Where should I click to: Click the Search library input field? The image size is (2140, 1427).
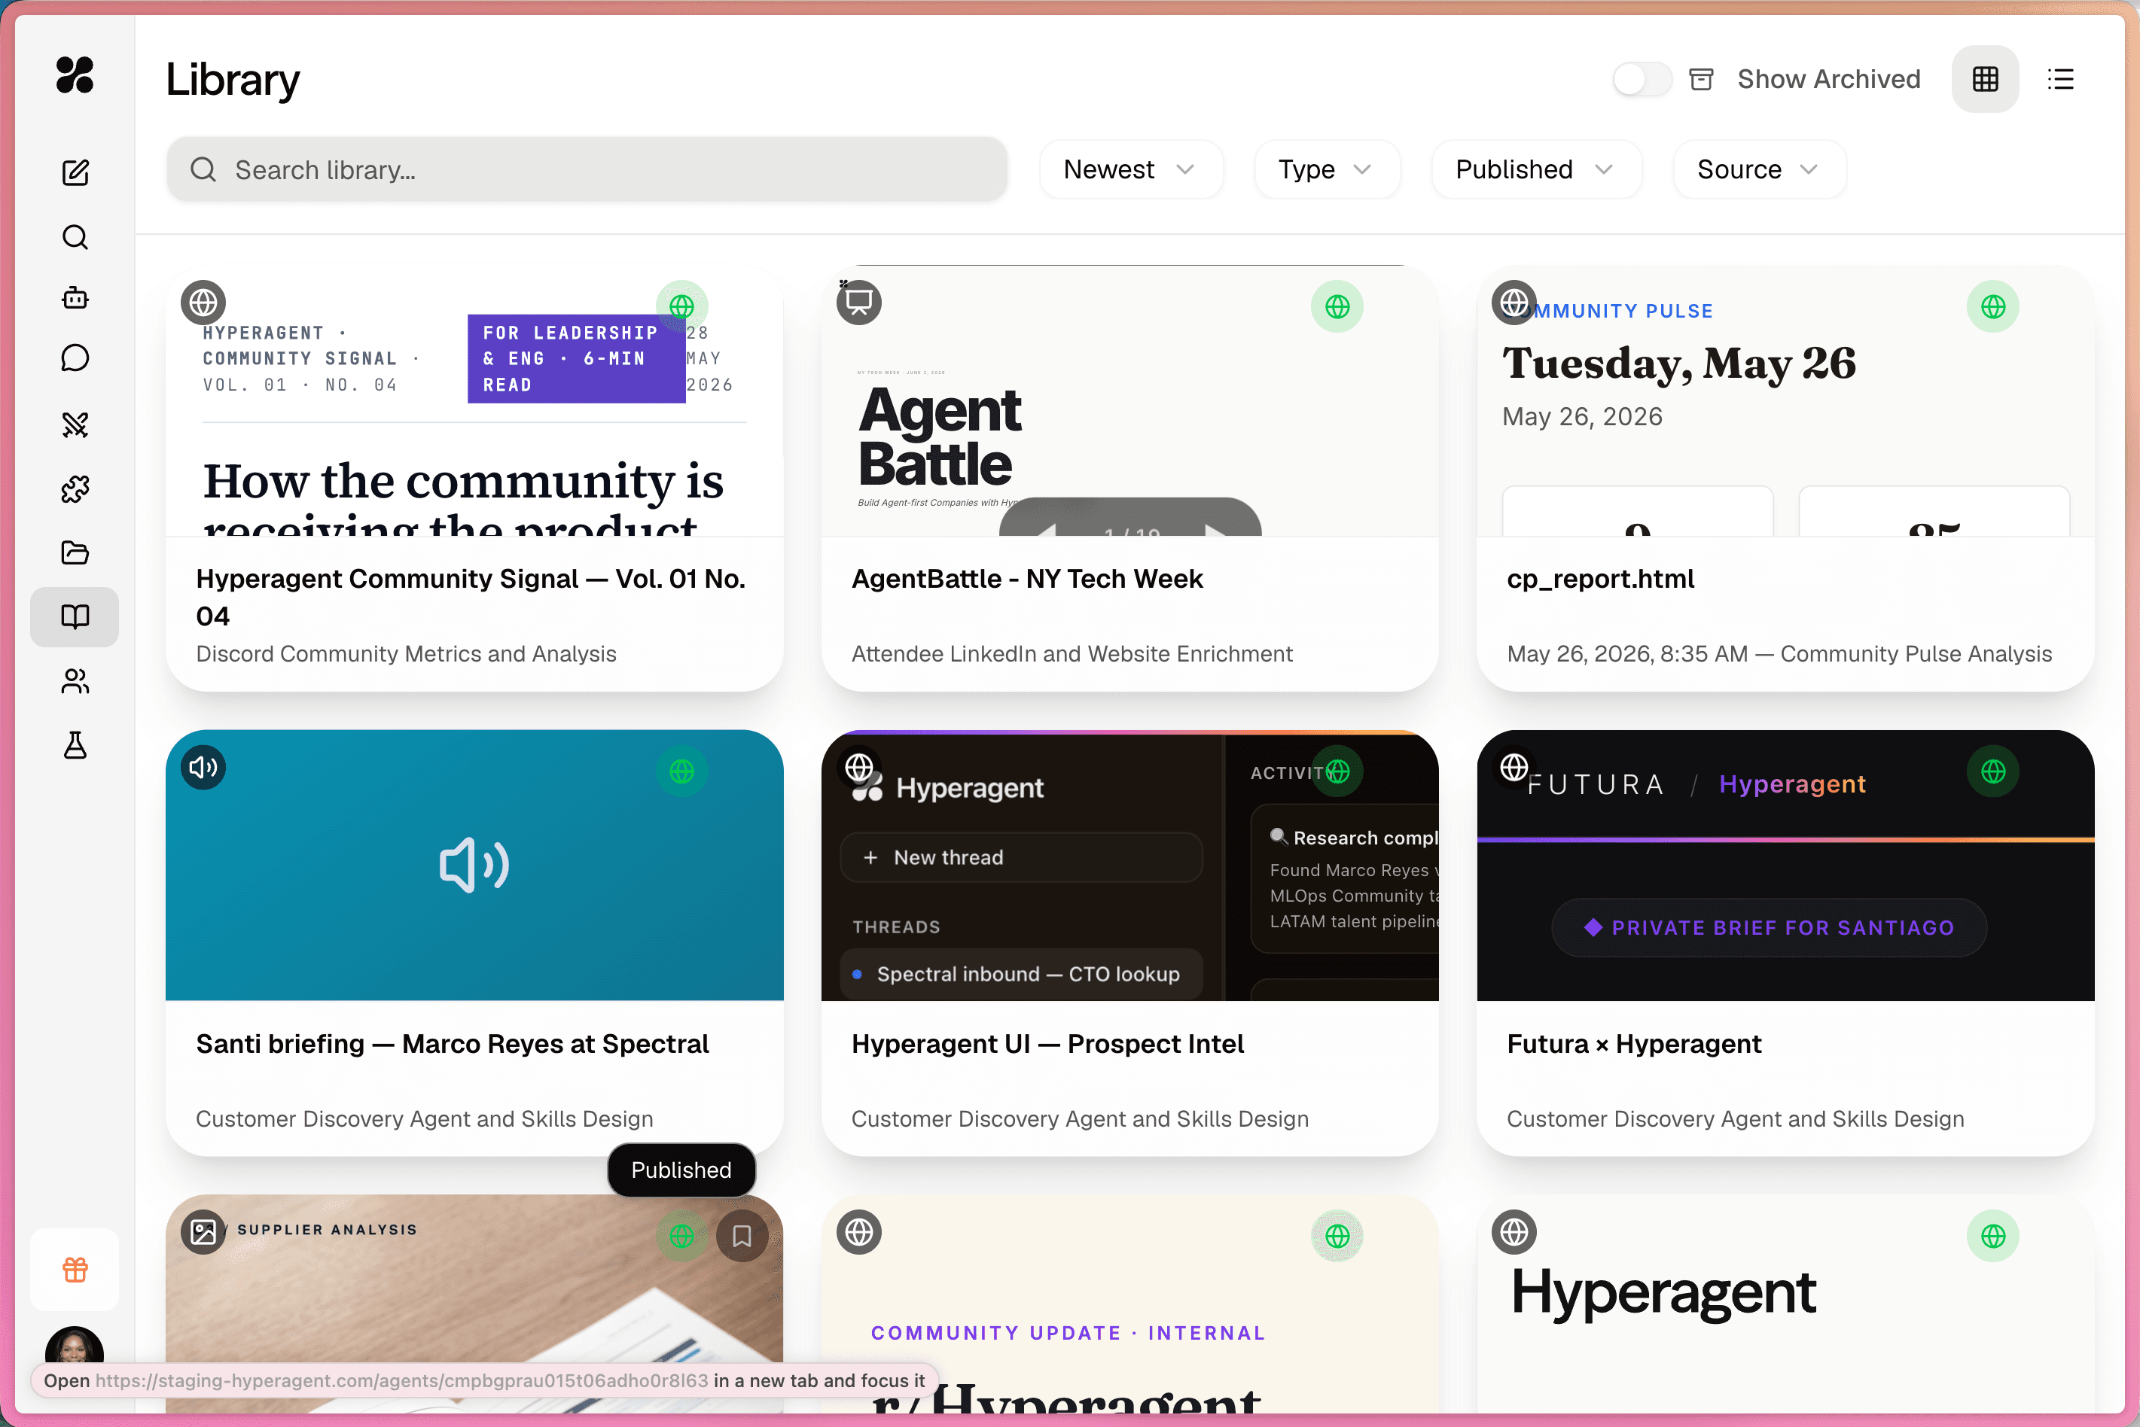coord(587,169)
